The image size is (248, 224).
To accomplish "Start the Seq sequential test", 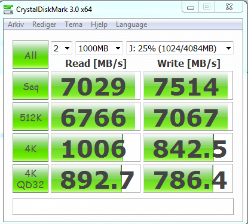I will click(x=30, y=85).
